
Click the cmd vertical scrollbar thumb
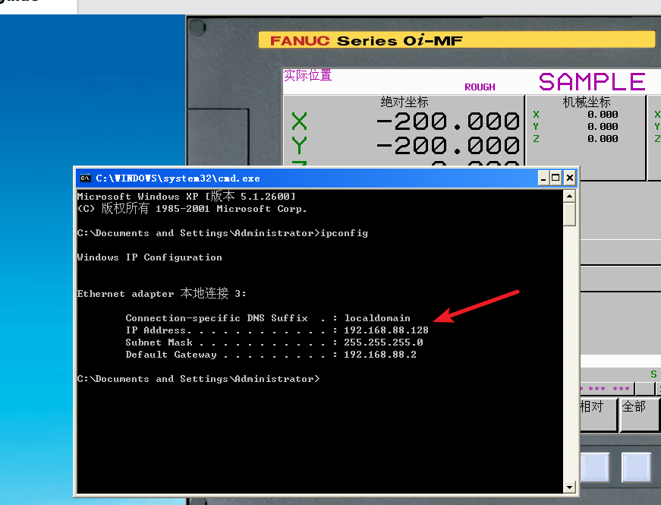click(569, 214)
